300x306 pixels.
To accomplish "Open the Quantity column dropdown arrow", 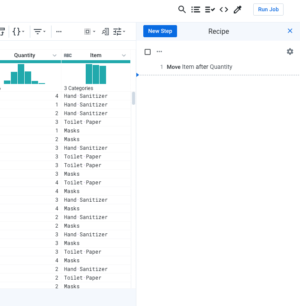I will 55,55.
